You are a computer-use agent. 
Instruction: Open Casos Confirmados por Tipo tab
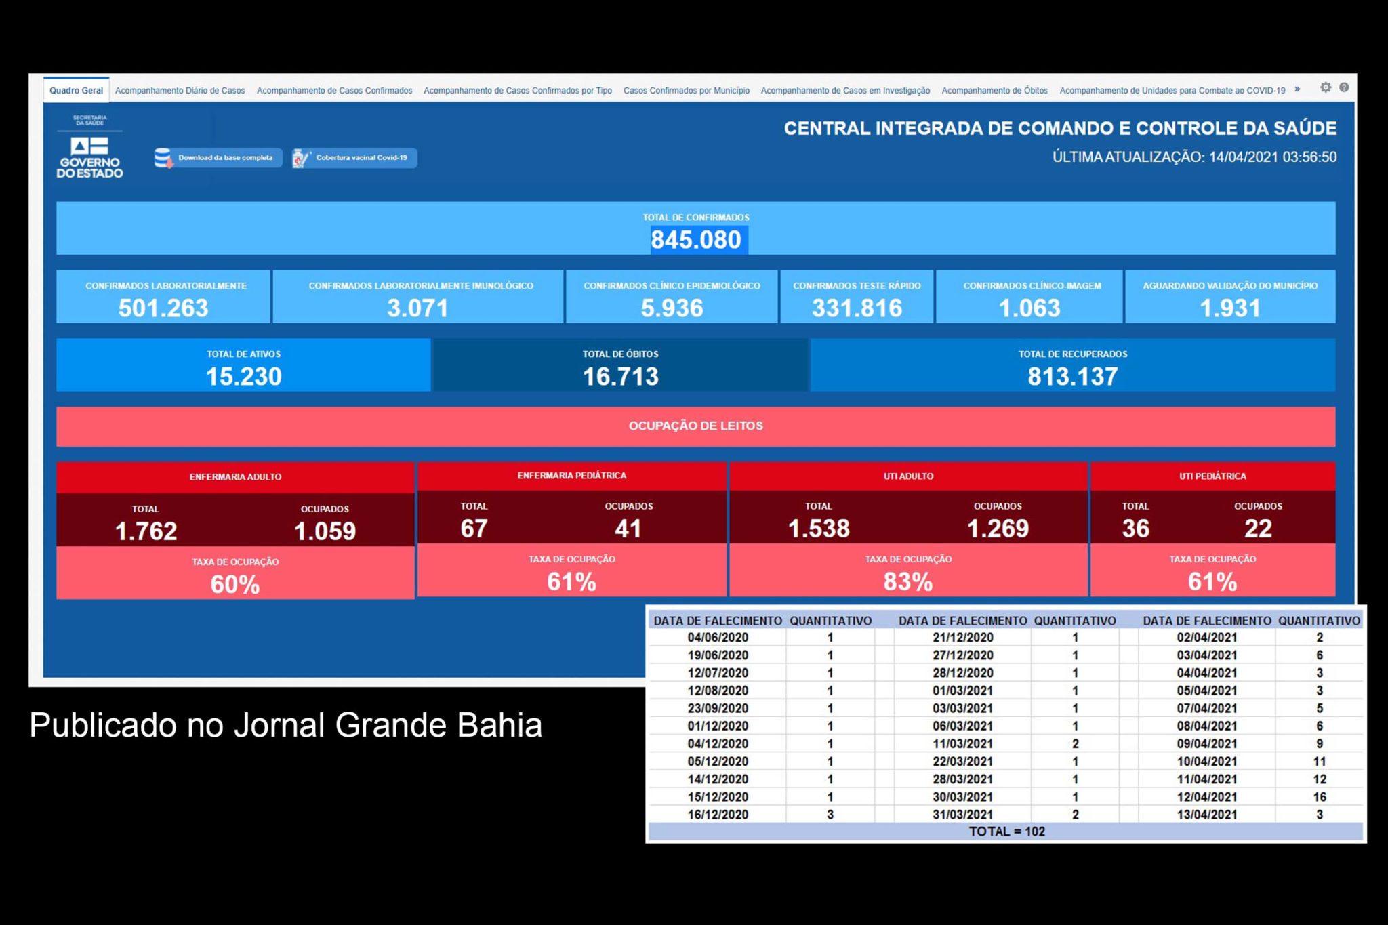click(x=518, y=90)
